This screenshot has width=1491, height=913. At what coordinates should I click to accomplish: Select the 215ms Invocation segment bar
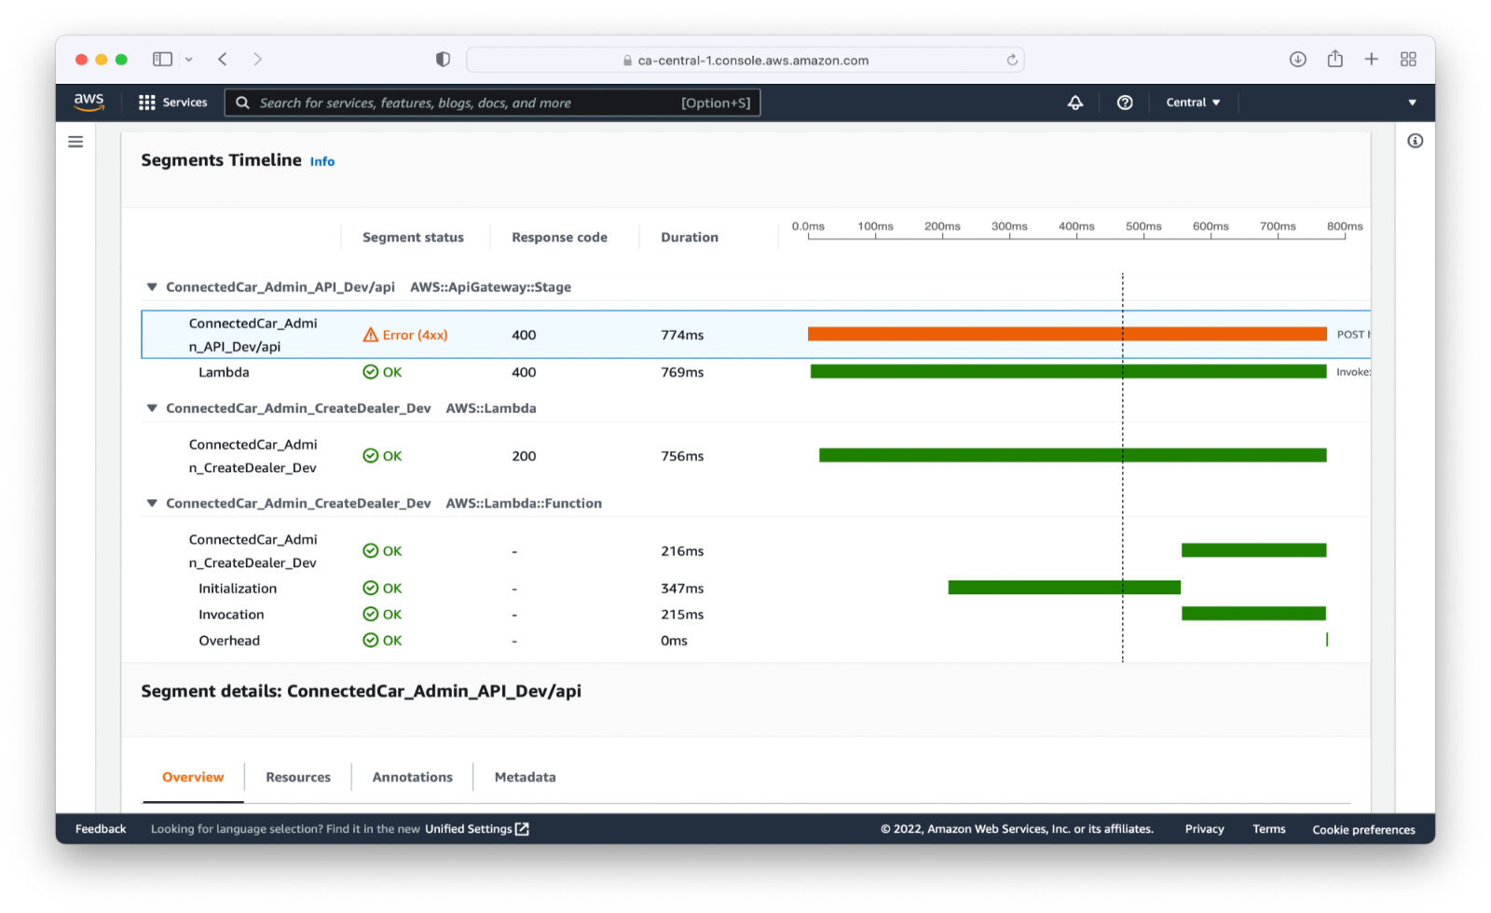pos(1253,614)
